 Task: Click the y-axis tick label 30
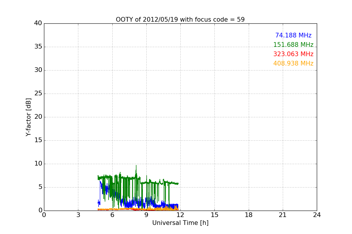pyautogui.click(x=38, y=70)
